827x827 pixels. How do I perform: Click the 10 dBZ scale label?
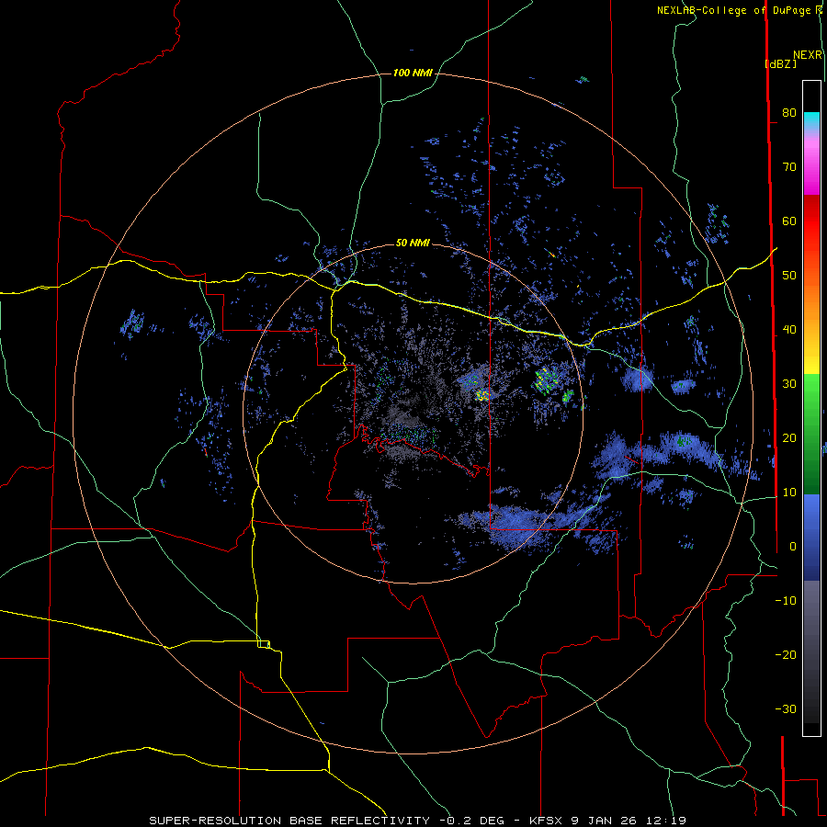[789, 493]
